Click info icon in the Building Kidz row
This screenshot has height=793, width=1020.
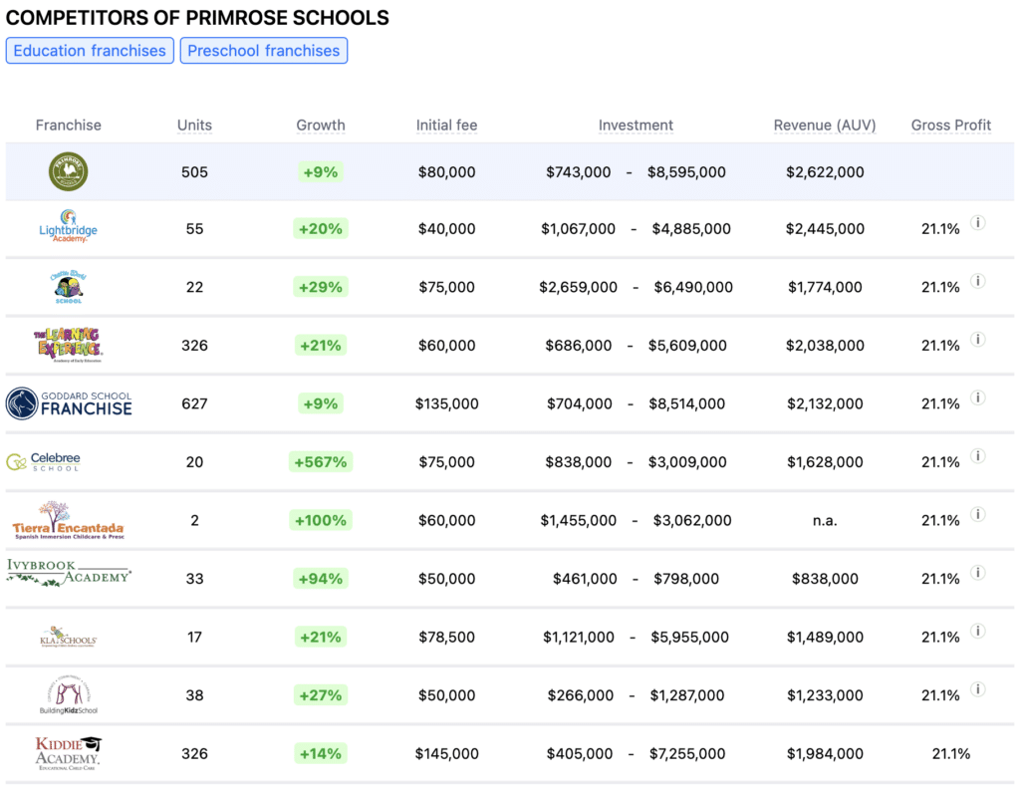point(978,689)
